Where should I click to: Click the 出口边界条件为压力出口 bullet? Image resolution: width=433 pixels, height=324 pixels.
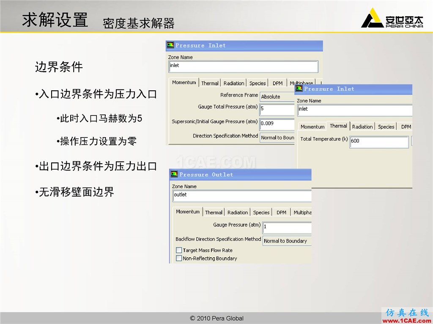coord(96,166)
